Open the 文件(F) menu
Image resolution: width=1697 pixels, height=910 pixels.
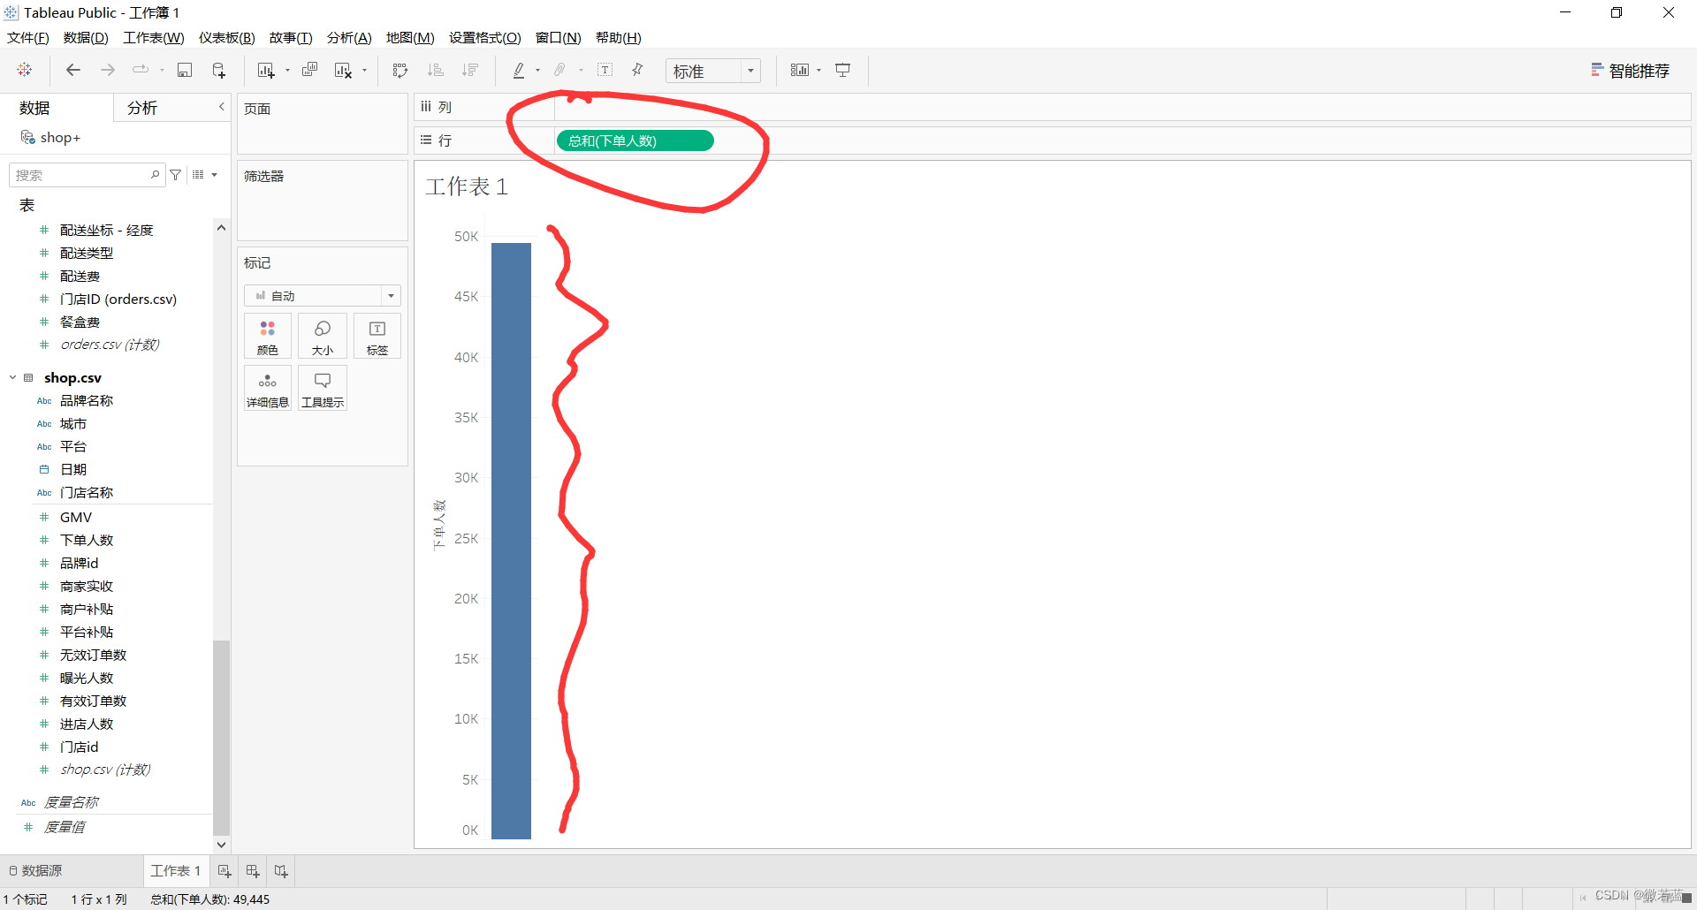[x=28, y=38]
